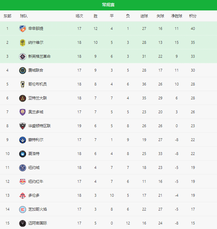Open the 纽约红牛 team link
Viewport: 217px width, 229px height.
(36, 181)
